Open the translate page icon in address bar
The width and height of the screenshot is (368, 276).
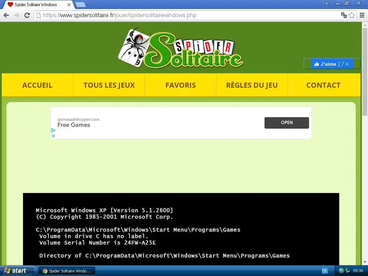344,15
